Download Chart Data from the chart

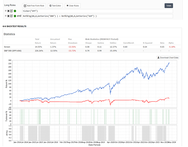pyautogui.click(x=168, y=57)
